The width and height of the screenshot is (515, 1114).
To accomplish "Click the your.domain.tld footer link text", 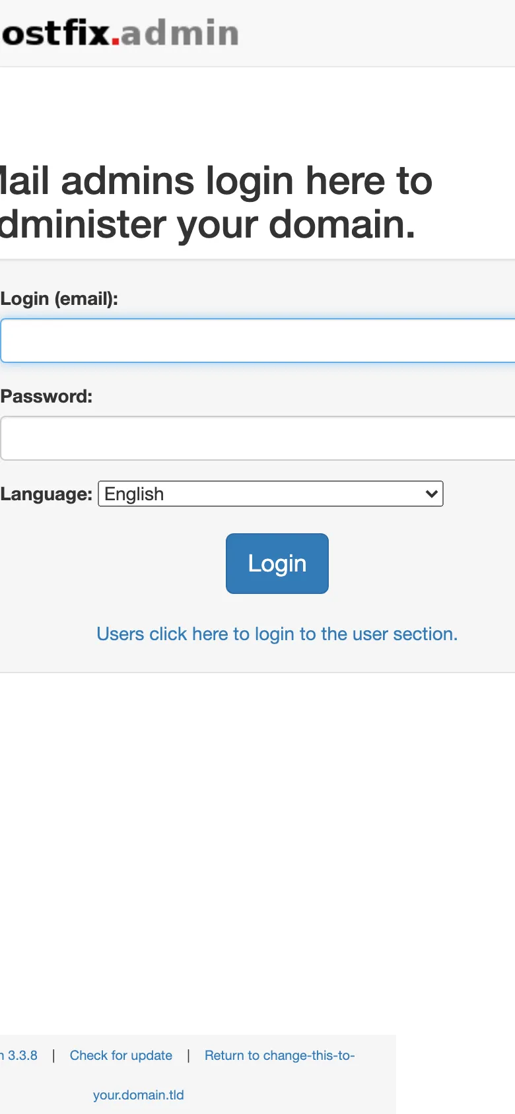I will pos(139,1095).
